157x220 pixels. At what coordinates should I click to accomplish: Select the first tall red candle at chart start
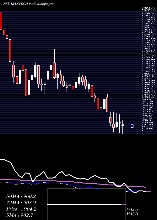point(1,21)
